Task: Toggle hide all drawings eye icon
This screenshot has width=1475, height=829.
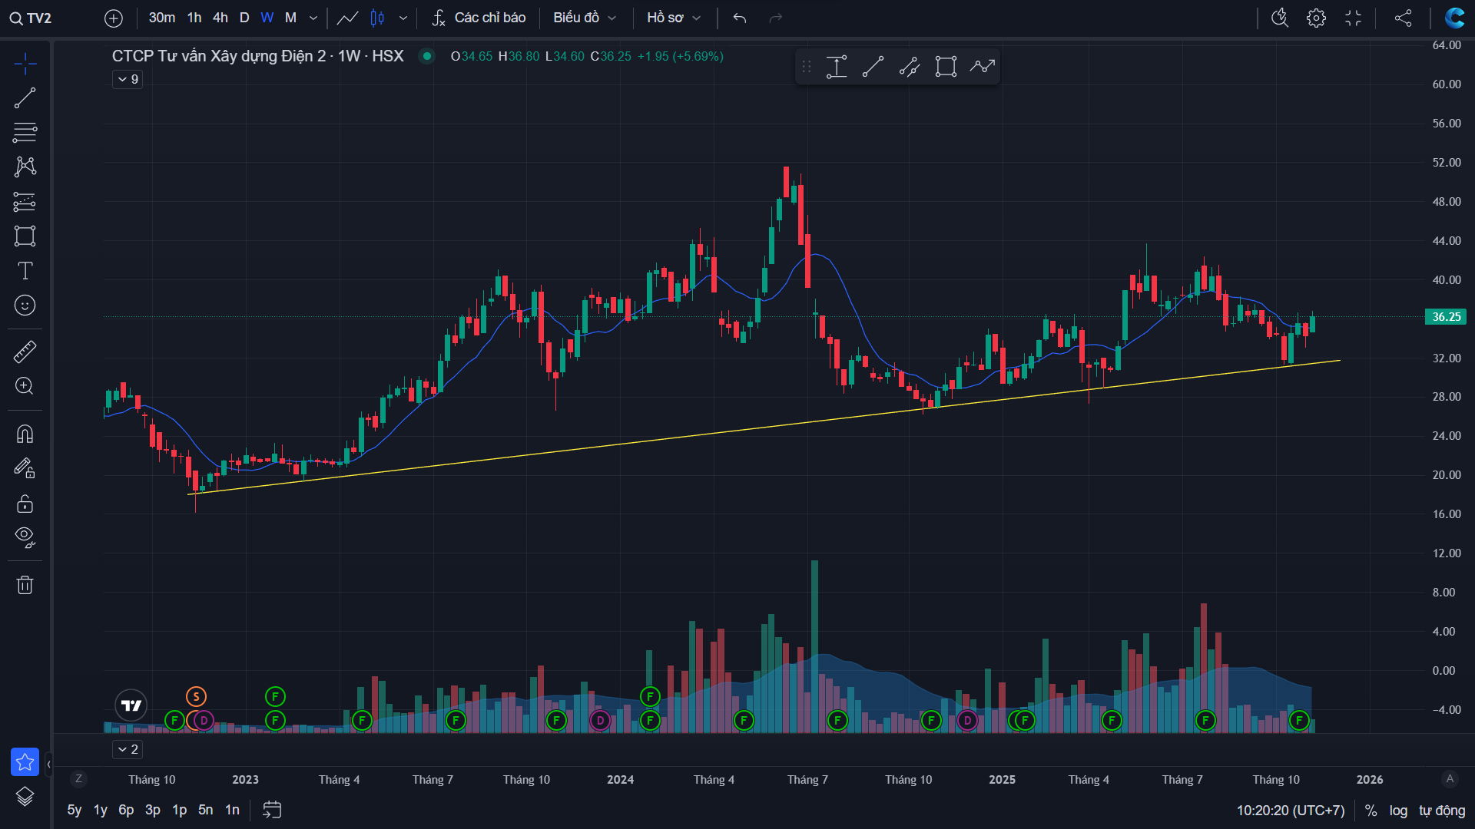Action: point(25,537)
